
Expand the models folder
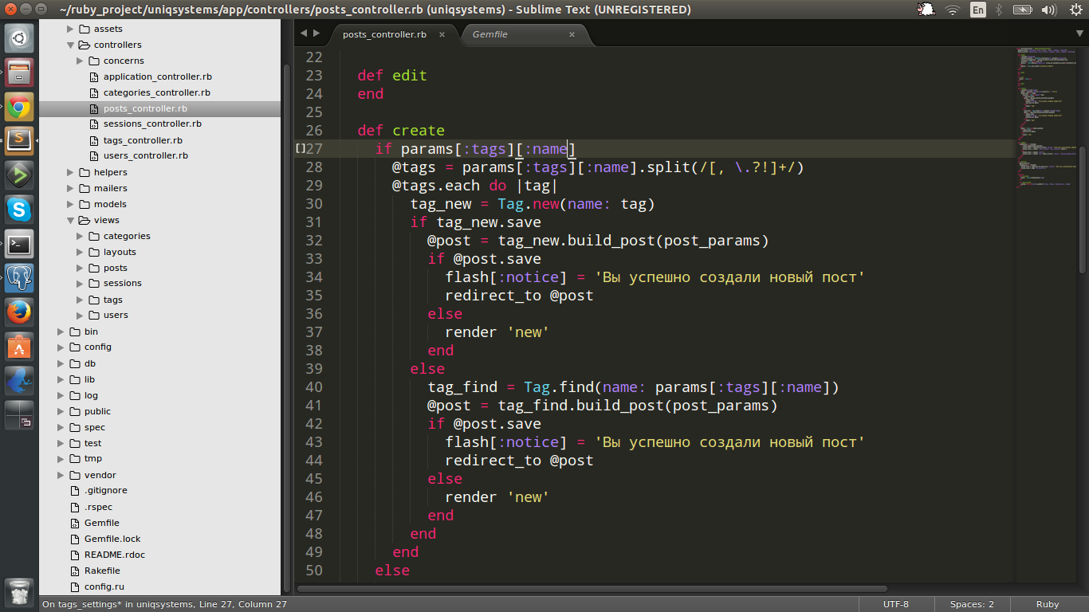(71, 204)
